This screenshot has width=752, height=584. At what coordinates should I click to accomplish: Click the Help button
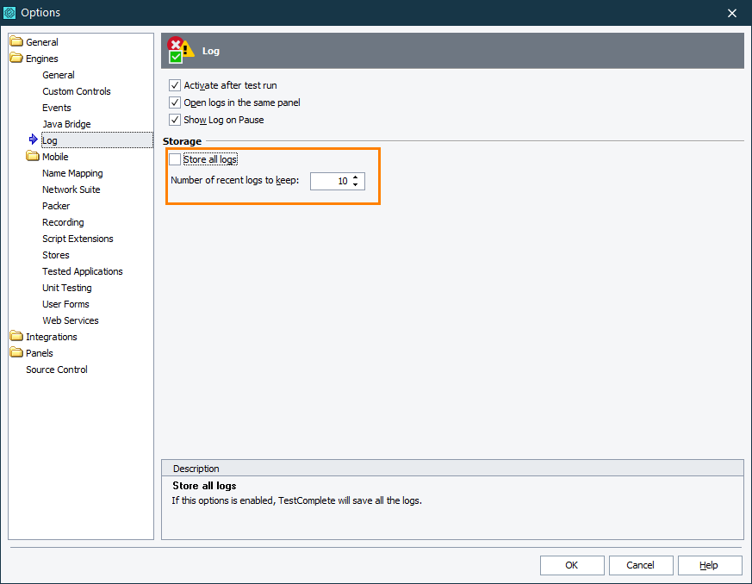(x=710, y=565)
